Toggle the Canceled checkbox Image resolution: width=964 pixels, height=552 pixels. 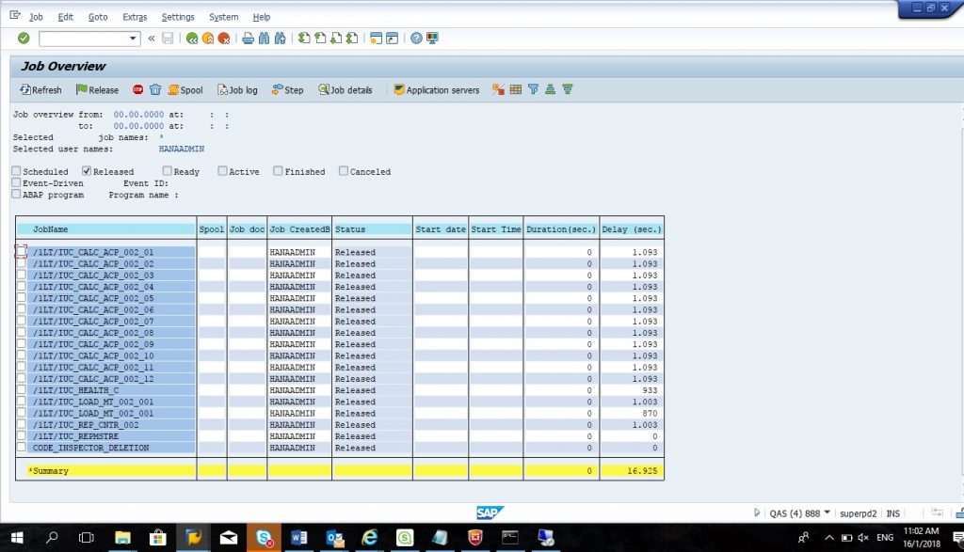click(343, 171)
